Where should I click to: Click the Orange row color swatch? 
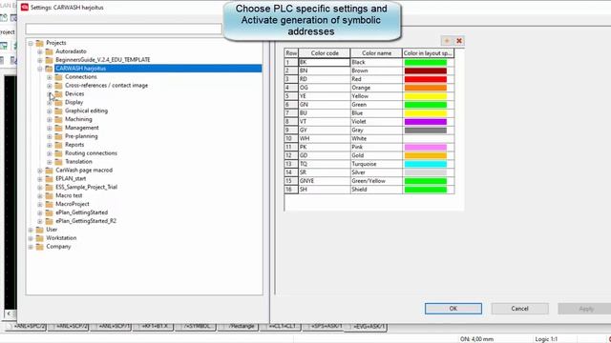pos(426,88)
